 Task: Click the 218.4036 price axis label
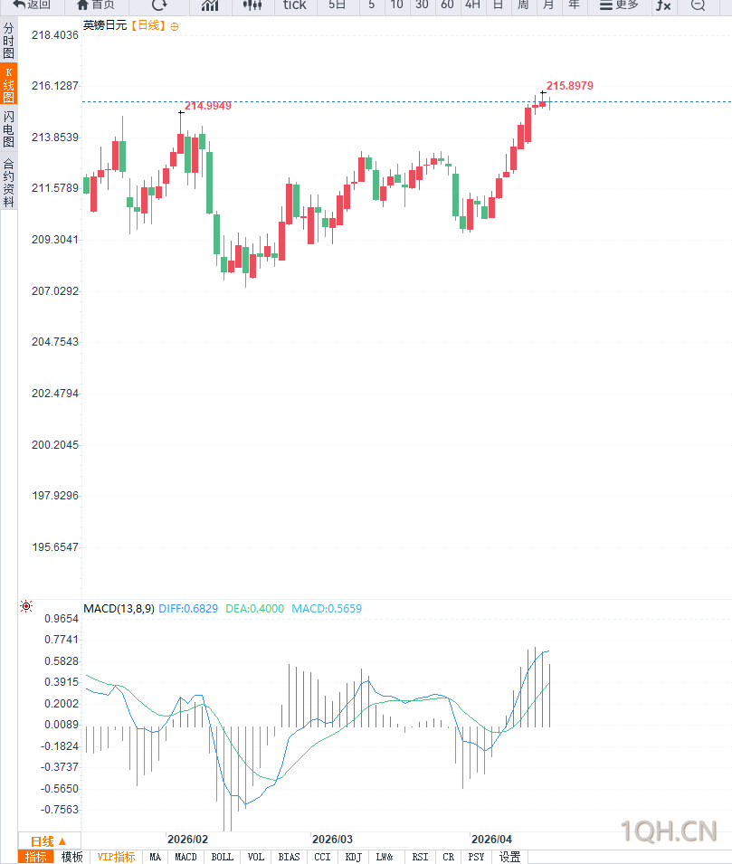[55, 35]
